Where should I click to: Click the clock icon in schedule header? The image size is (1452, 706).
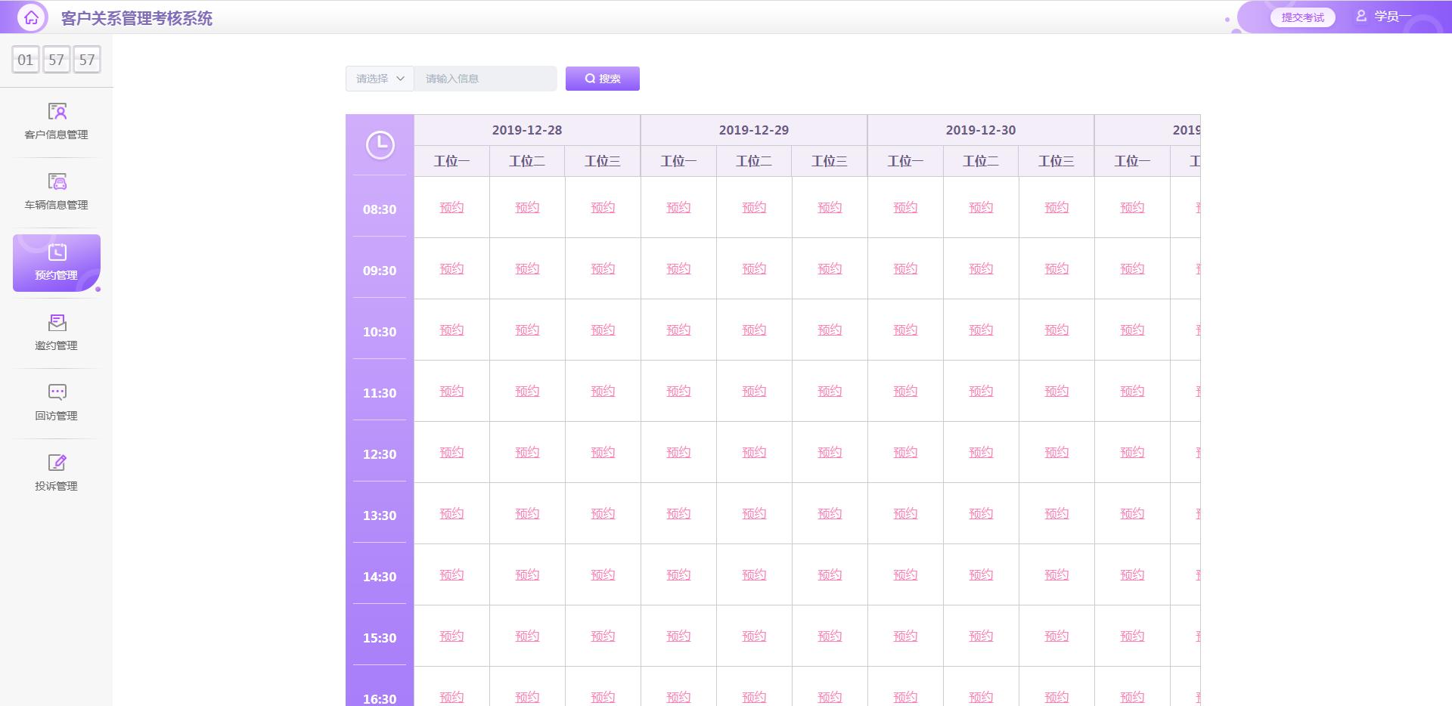[x=380, y=145]
